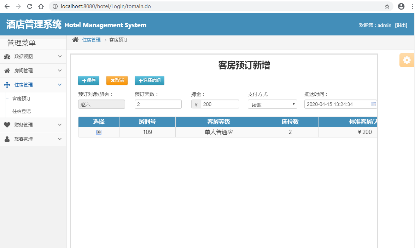Click the browser back arrow
415x248 pixels.
tap(7, 6)
